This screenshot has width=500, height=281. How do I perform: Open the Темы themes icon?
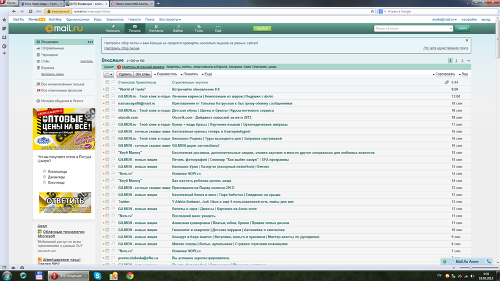199,29
